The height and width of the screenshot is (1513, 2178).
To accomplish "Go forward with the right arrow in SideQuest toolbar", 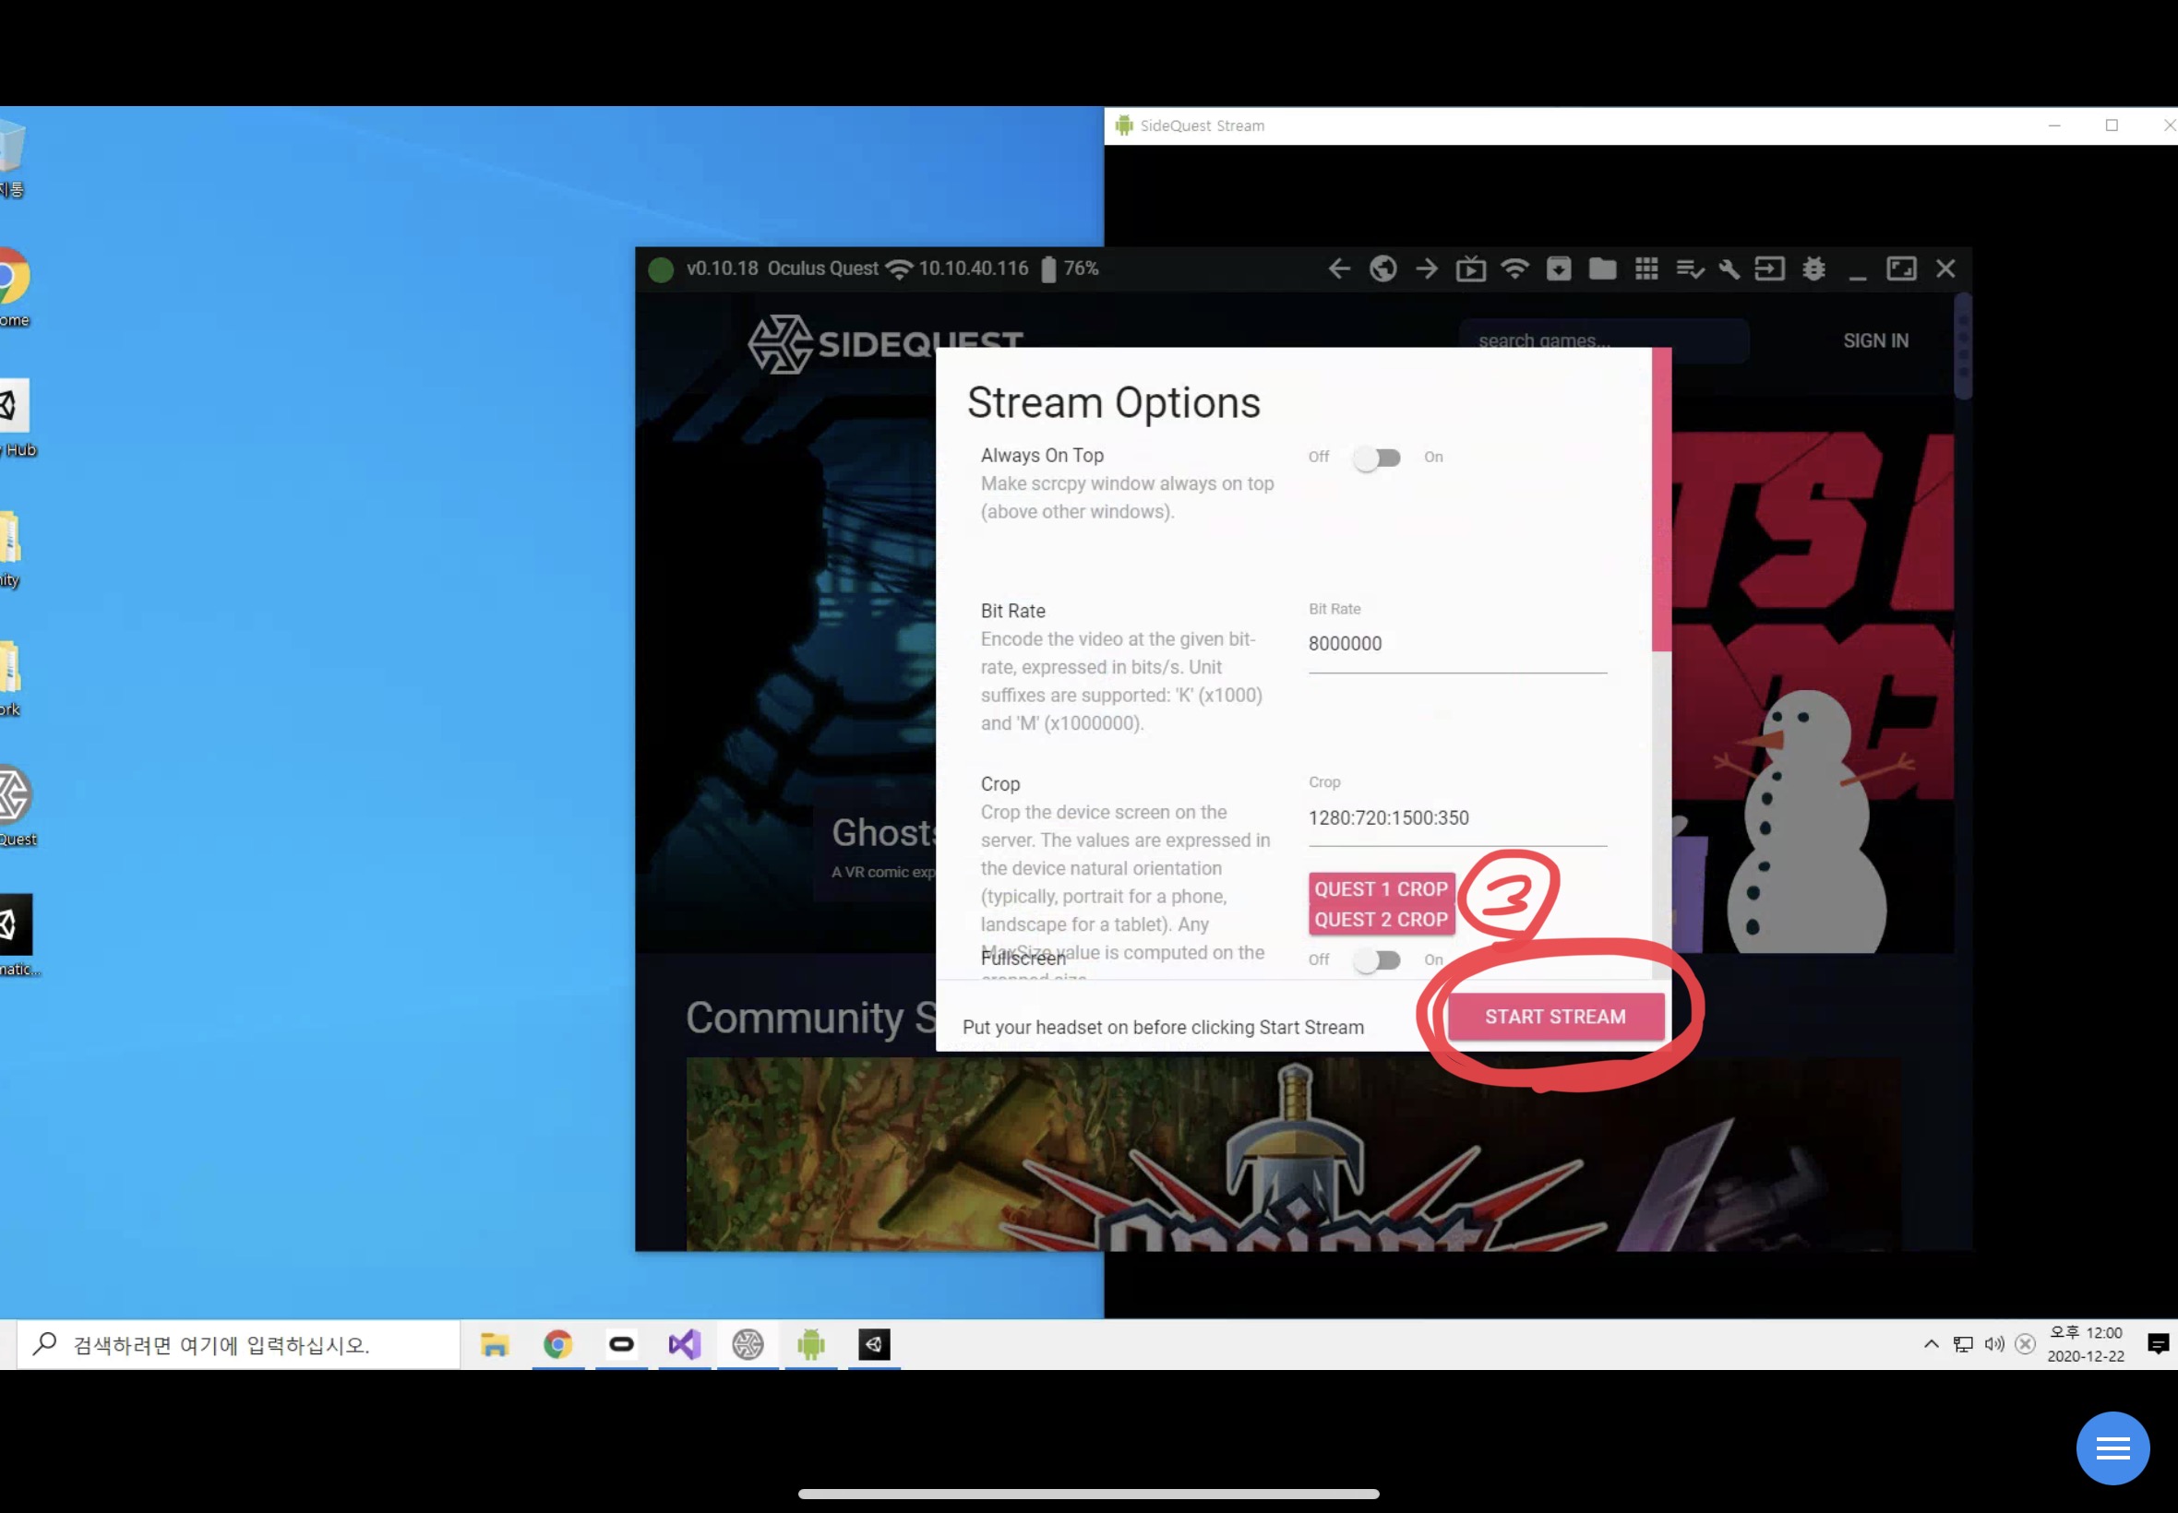I will pyautogui.click(x=1426, y=269).
